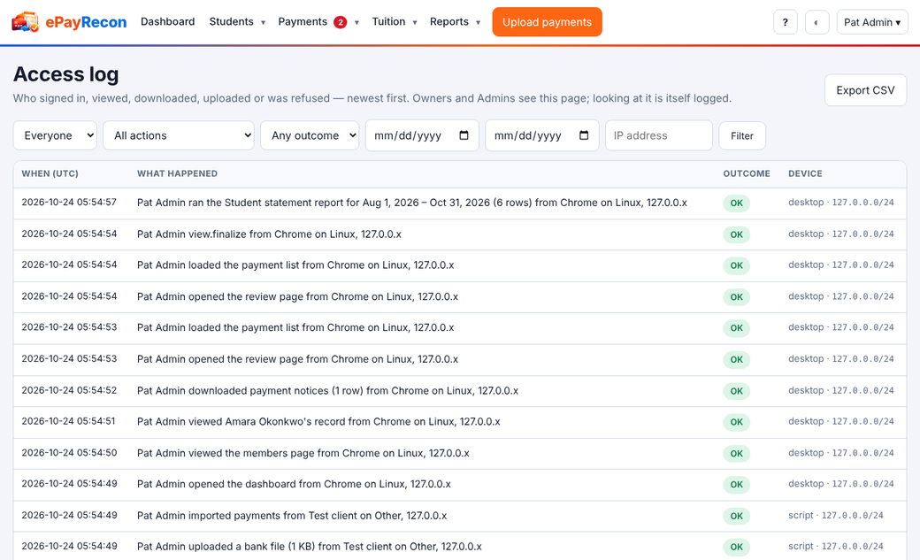Click the OUTCOME column header
The height and width of the screenshot is (560, 920).
pos(747,173)
